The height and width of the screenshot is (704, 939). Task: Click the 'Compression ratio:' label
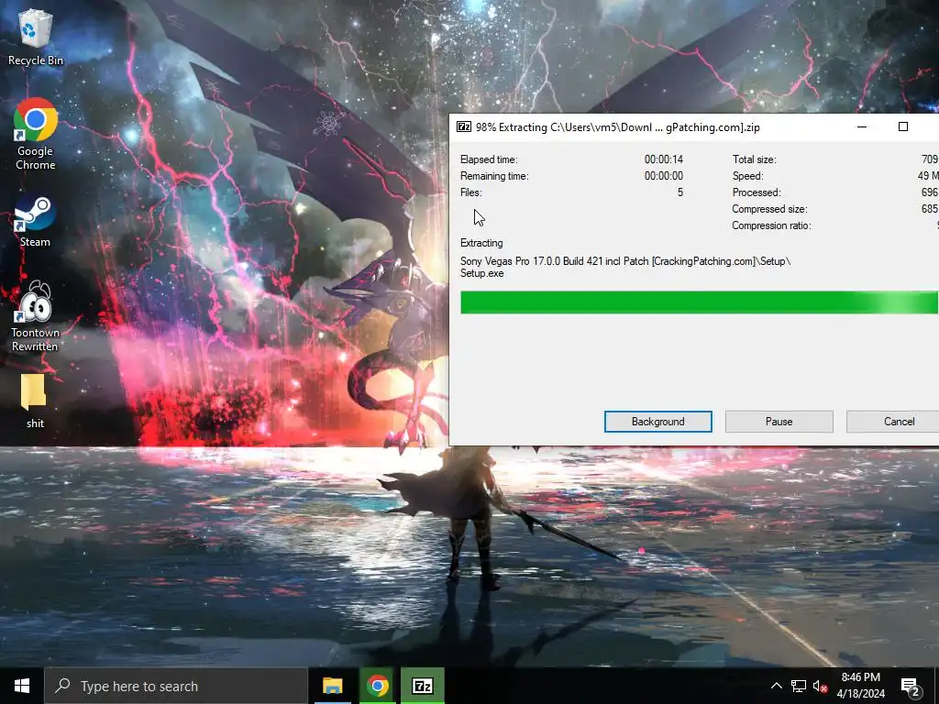(x=771, y=225)
